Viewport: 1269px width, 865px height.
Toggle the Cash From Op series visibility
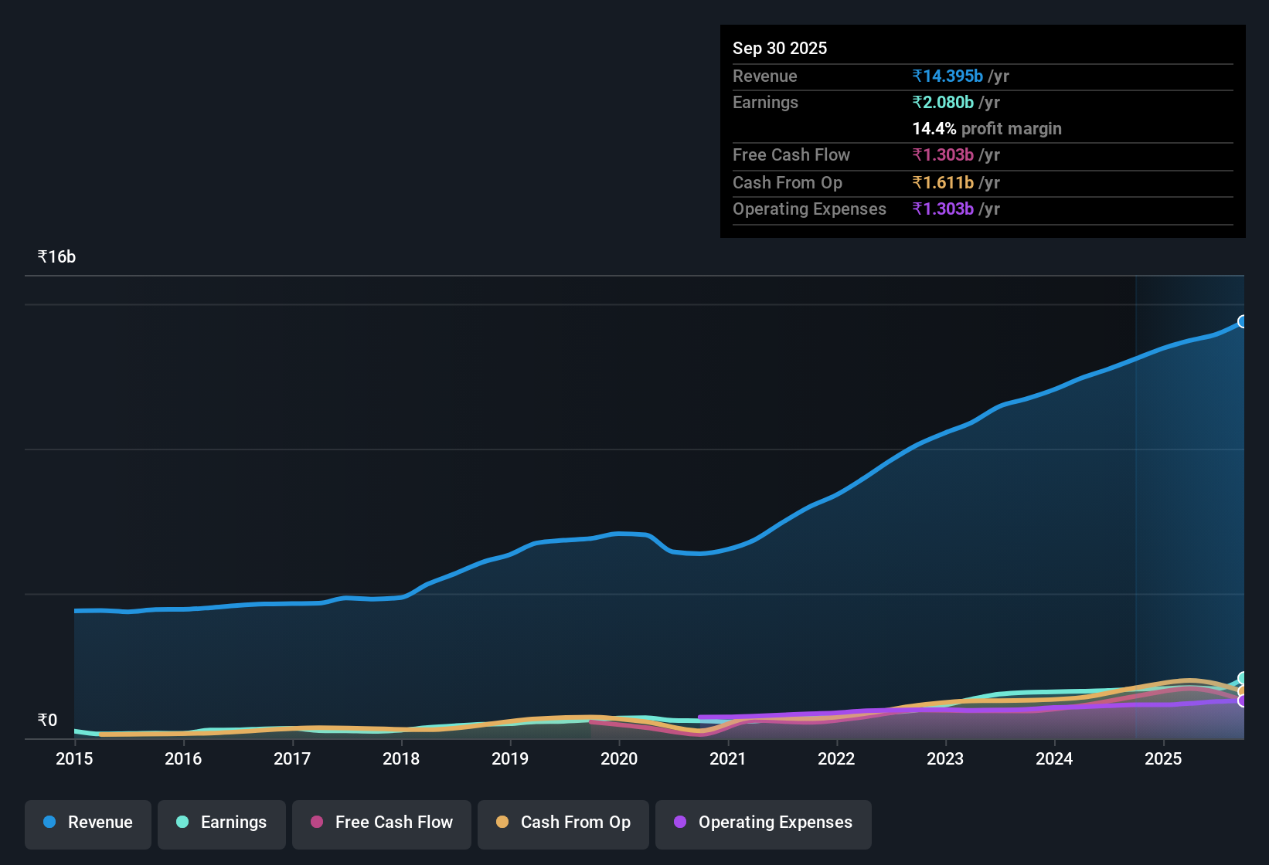(563, 823)
